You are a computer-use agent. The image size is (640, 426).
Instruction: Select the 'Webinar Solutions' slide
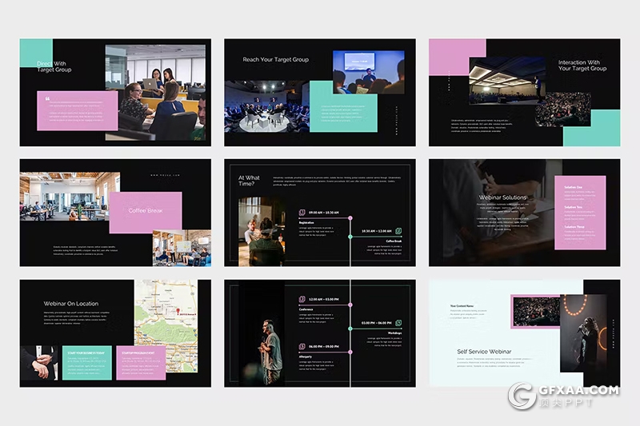524,212
